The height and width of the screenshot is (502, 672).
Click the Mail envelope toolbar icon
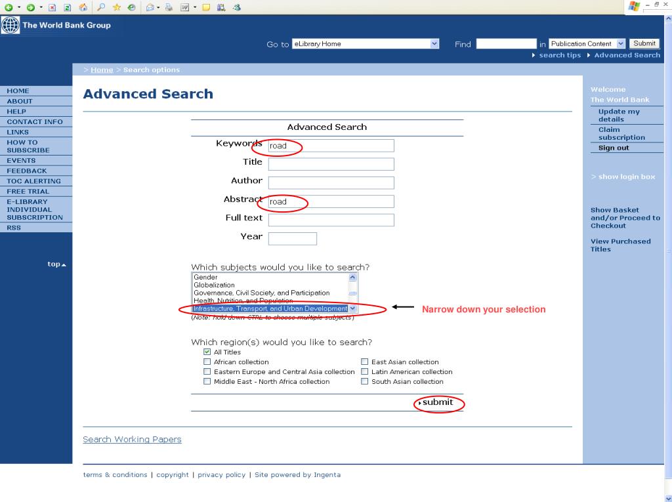pyautogui.click(x=150, y=7)
